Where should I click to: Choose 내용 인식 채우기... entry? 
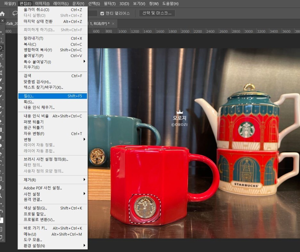point(53,107)
